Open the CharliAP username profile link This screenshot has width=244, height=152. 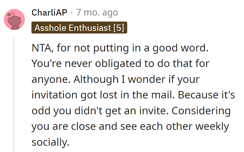49,13
